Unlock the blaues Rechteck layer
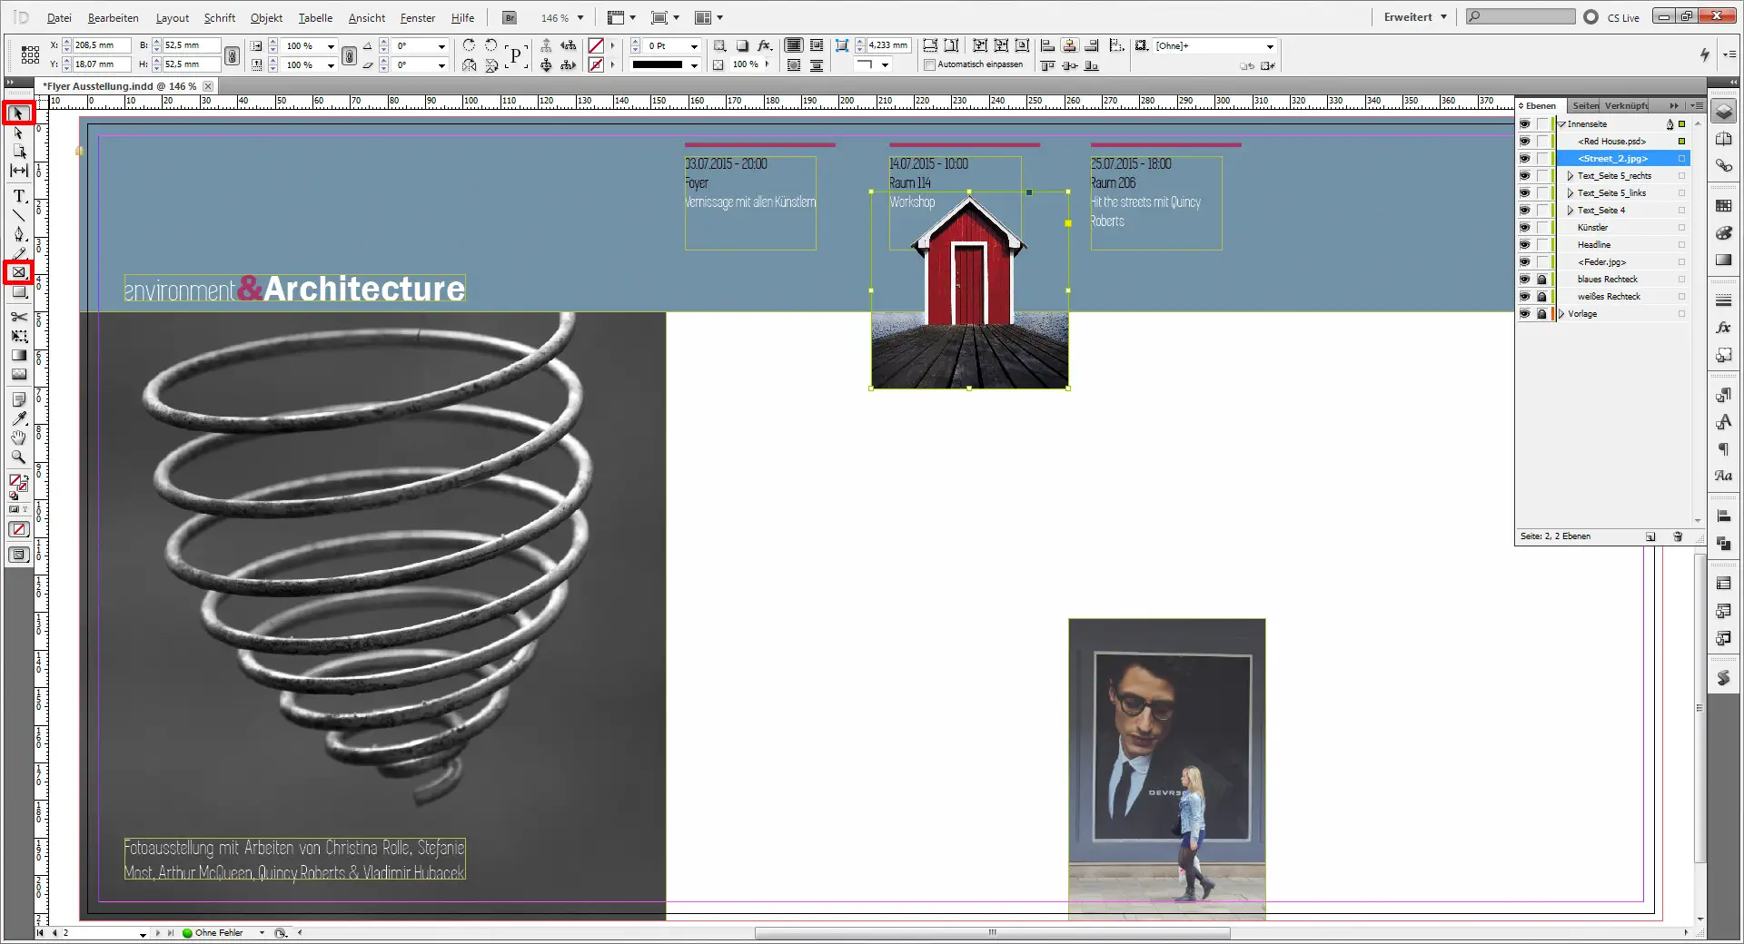Viewport: 1744px width, 944px height. tap(1541, 280)
